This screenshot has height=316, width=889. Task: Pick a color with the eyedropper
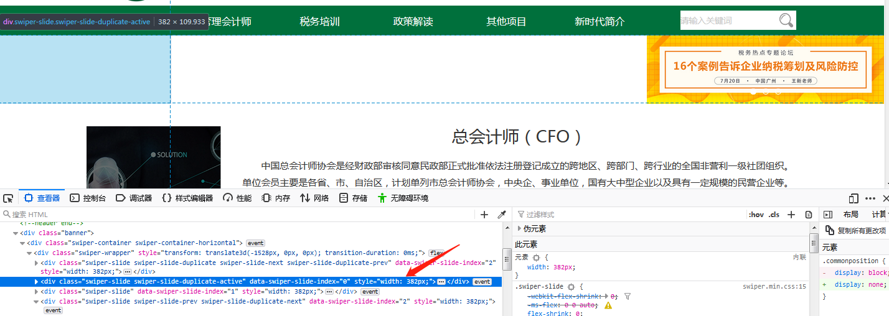coord(501,215)
